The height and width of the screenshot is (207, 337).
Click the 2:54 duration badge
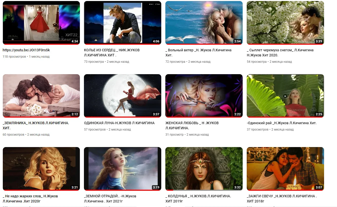(237, 41)
